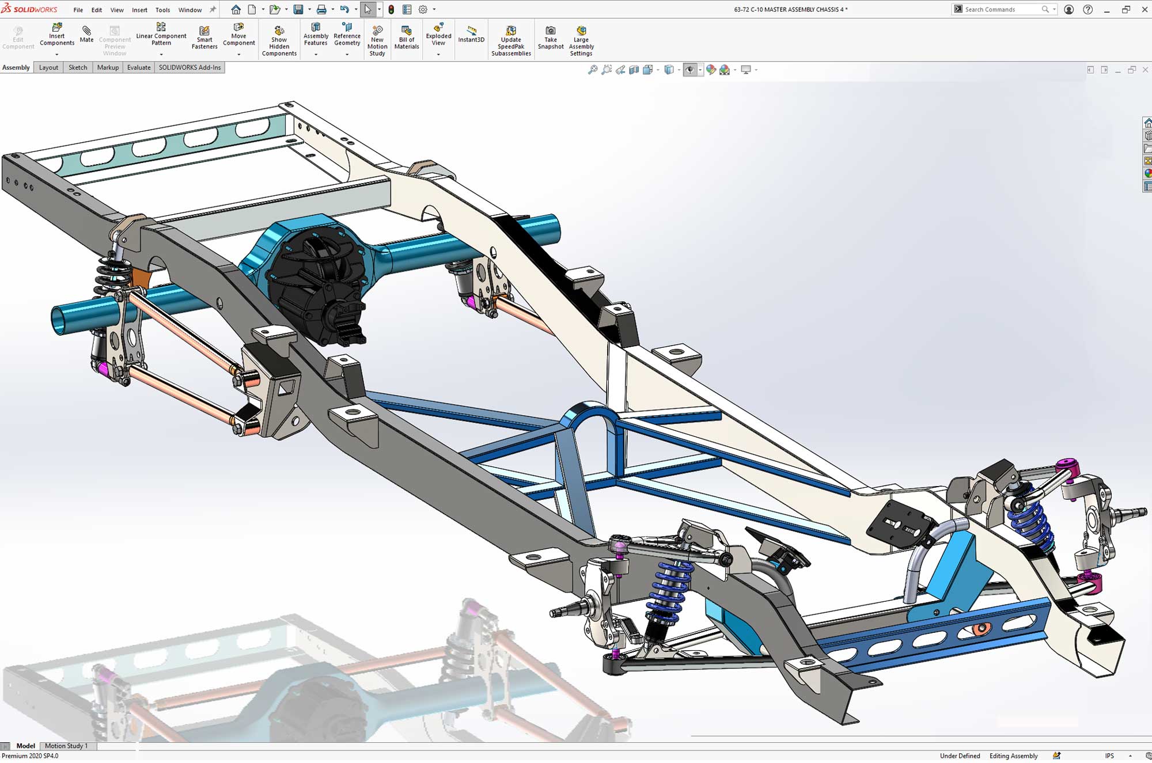This screenshot has height=763, width=1152.
Task: Open the Linear Component Pattern tool
Action: click(x=161, y=35)
